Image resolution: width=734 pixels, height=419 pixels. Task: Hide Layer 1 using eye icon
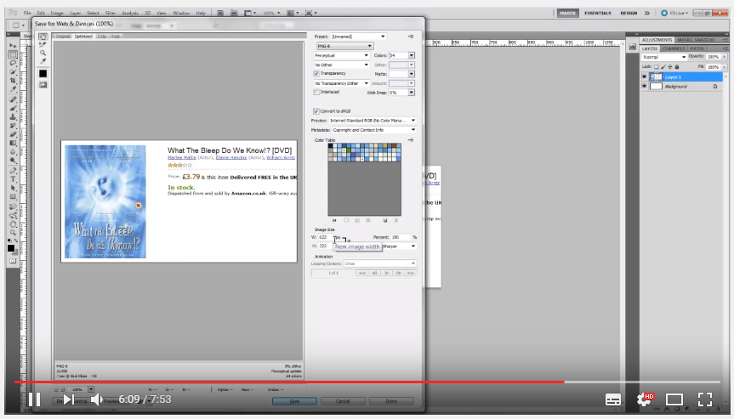644,76
